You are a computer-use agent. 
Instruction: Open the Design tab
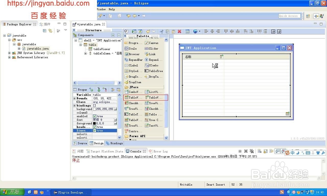tap(96, 143)
